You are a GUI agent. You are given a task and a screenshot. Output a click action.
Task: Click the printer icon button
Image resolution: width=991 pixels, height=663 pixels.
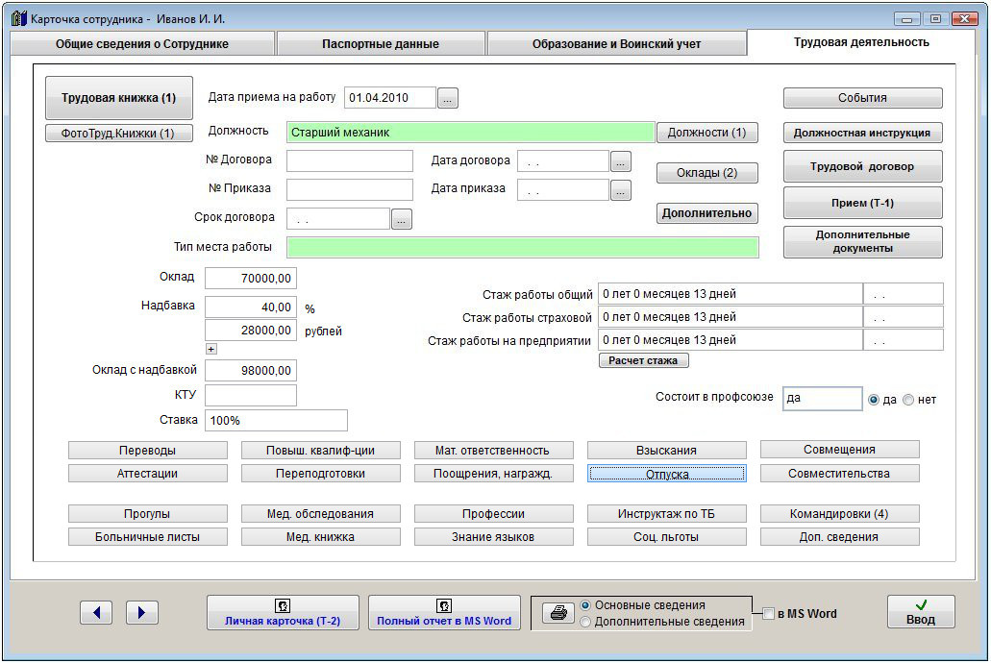click(x=557, y=613)
